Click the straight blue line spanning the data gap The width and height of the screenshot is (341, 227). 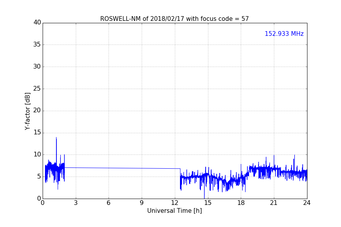click(x=122, y=168)
